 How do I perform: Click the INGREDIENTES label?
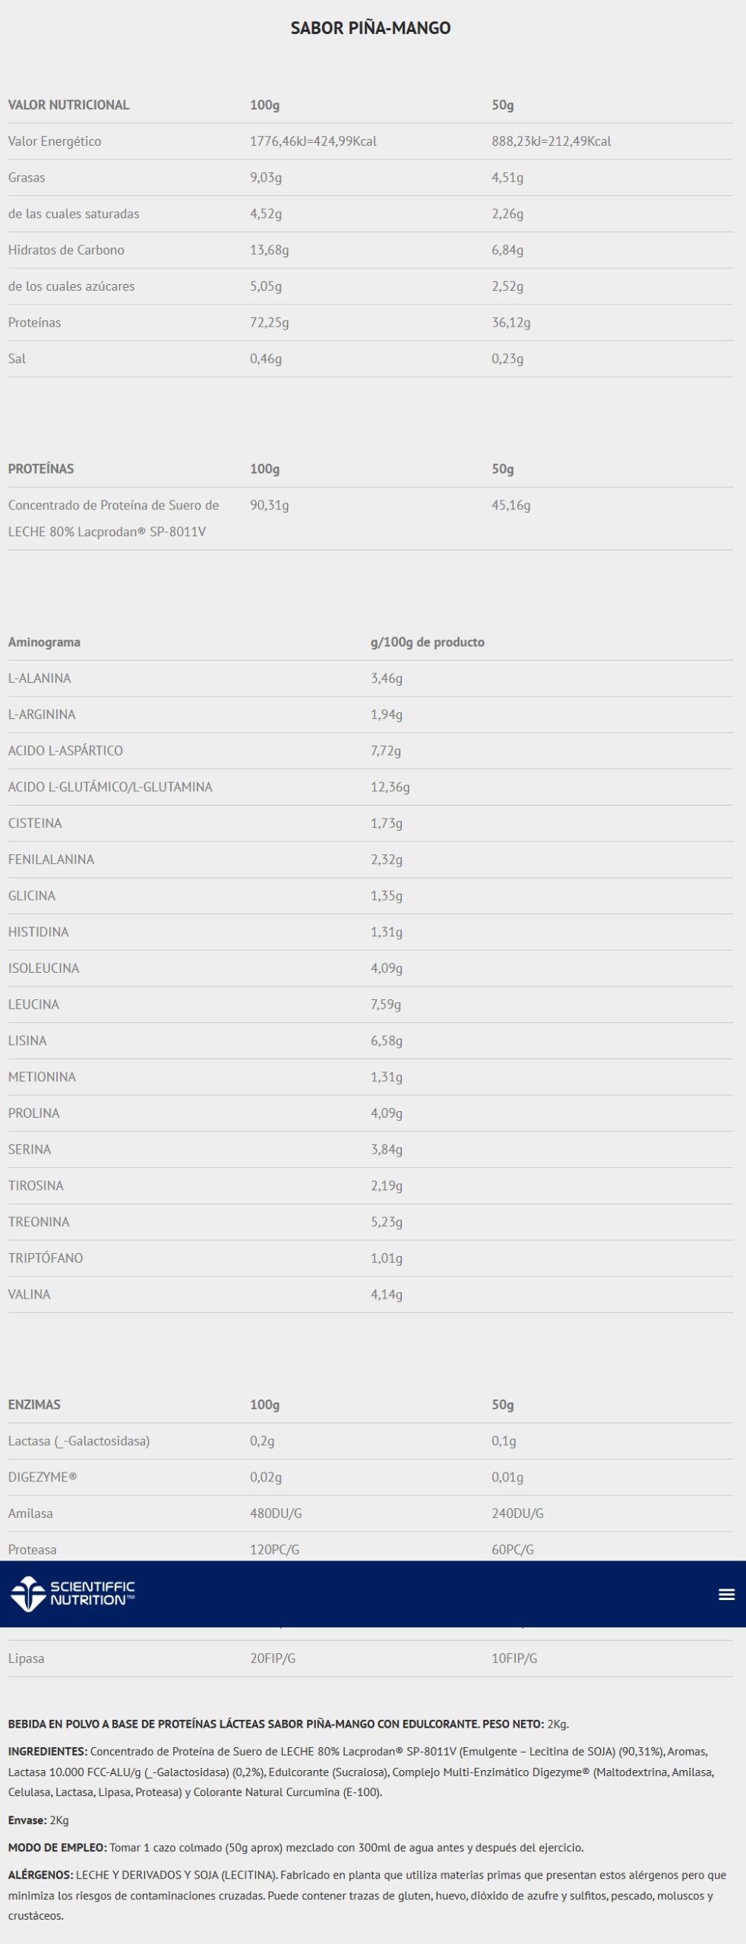click(47, 1751)
